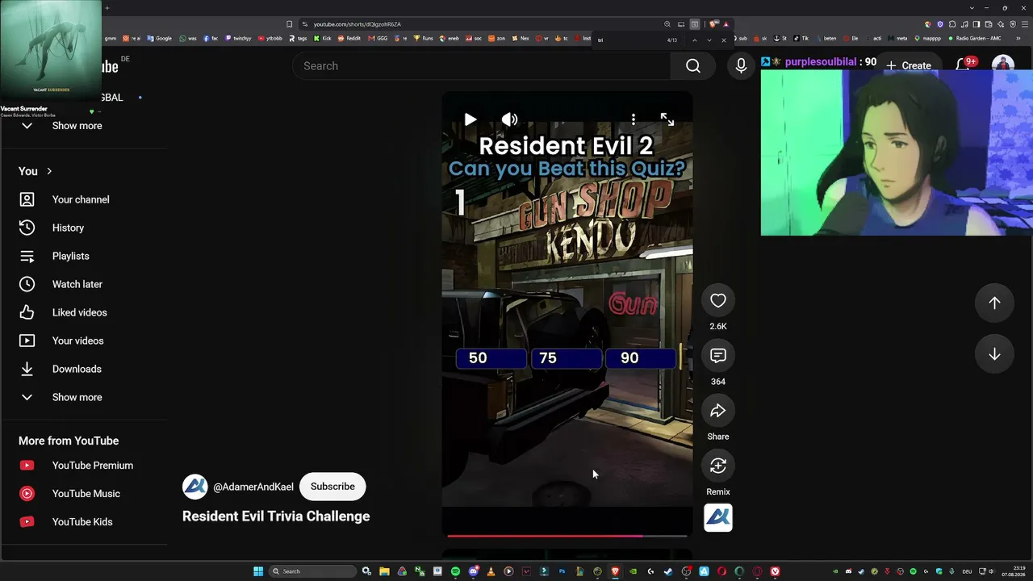Open File Explorer from the taskbar
Screen dimensions: 1033x581
coord(384,571)
